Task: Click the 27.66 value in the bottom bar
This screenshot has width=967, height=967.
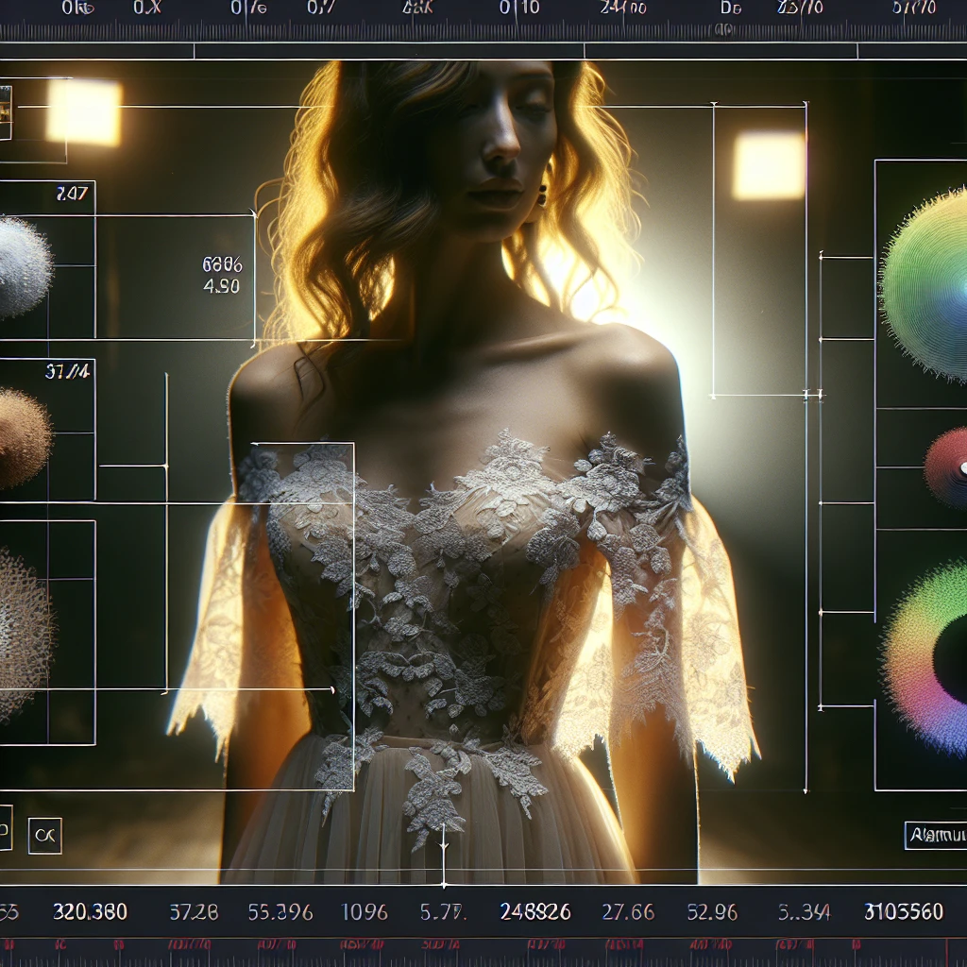Action: click(628, 912)
